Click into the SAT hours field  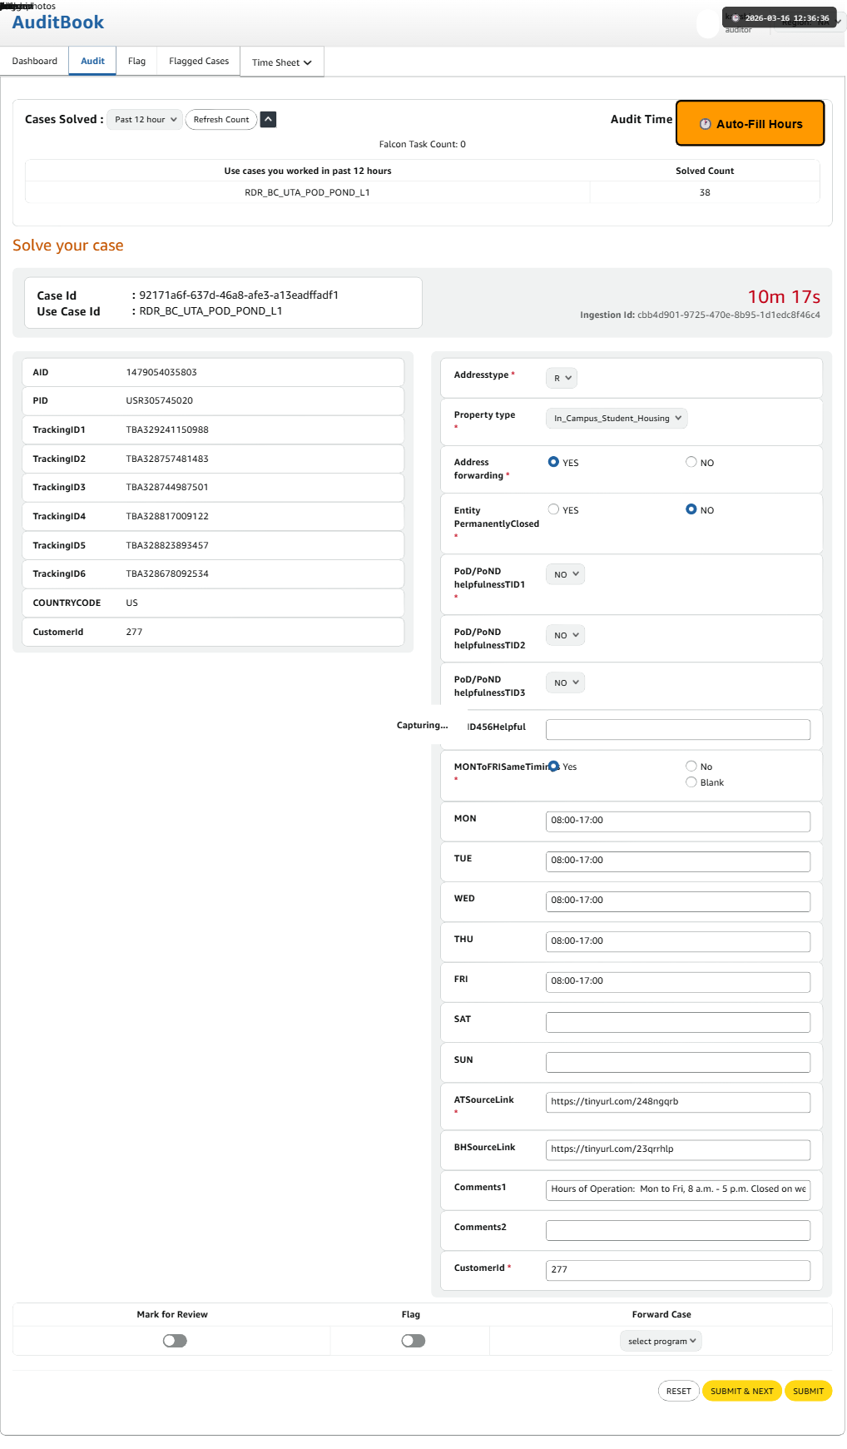point(677,1022)
